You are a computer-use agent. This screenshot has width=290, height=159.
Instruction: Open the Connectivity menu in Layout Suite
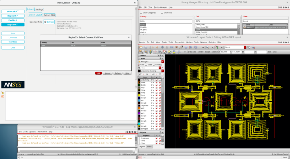(180, 42)
